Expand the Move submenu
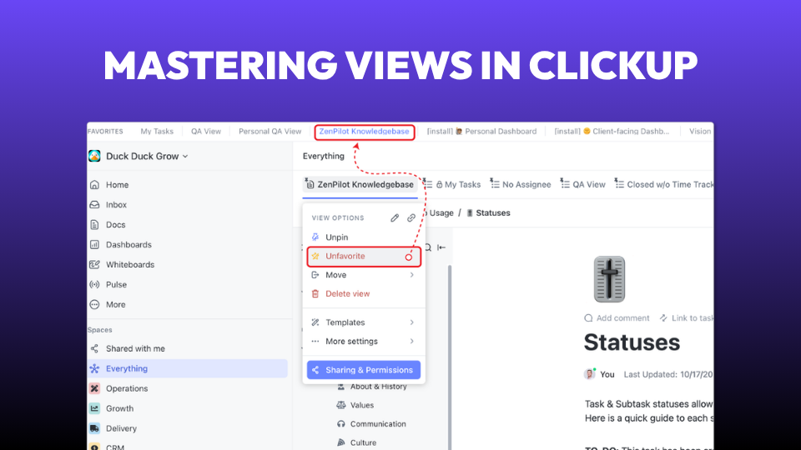 pyautogui.click(x=363, y=275)
